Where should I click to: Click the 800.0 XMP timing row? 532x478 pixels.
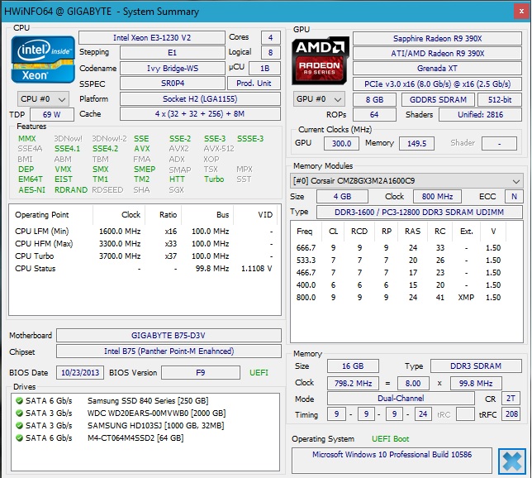(x=399, y=297)
